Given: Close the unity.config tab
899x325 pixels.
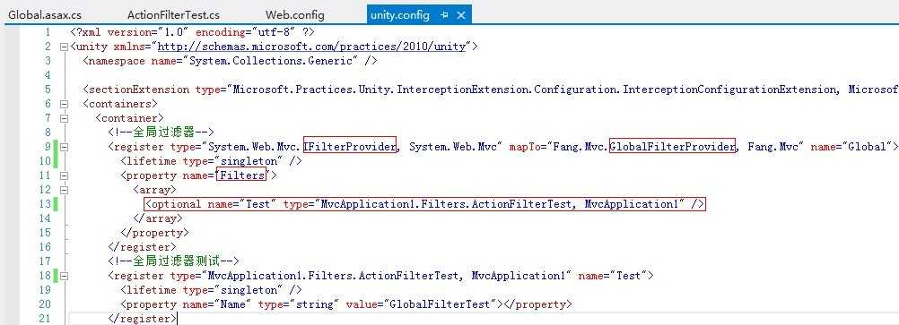Looking at the screenshot, I should [461, 15].
